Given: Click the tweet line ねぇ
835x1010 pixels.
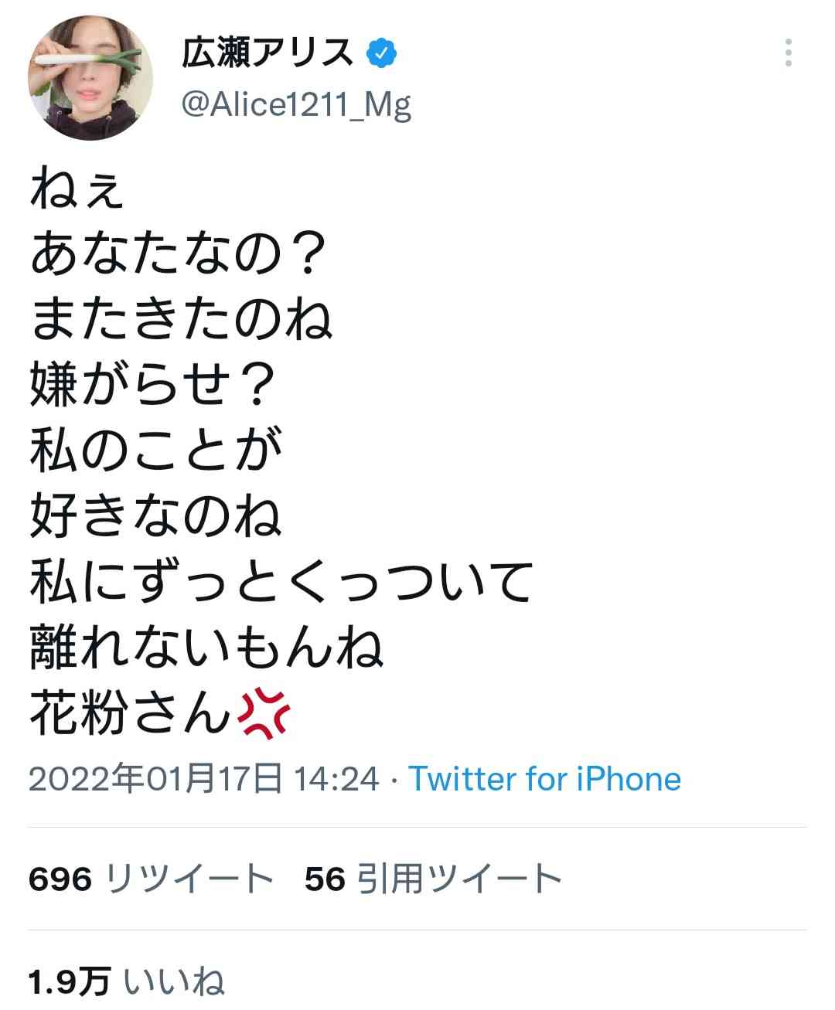Looking at the screenshot, I should coord(77,190).
